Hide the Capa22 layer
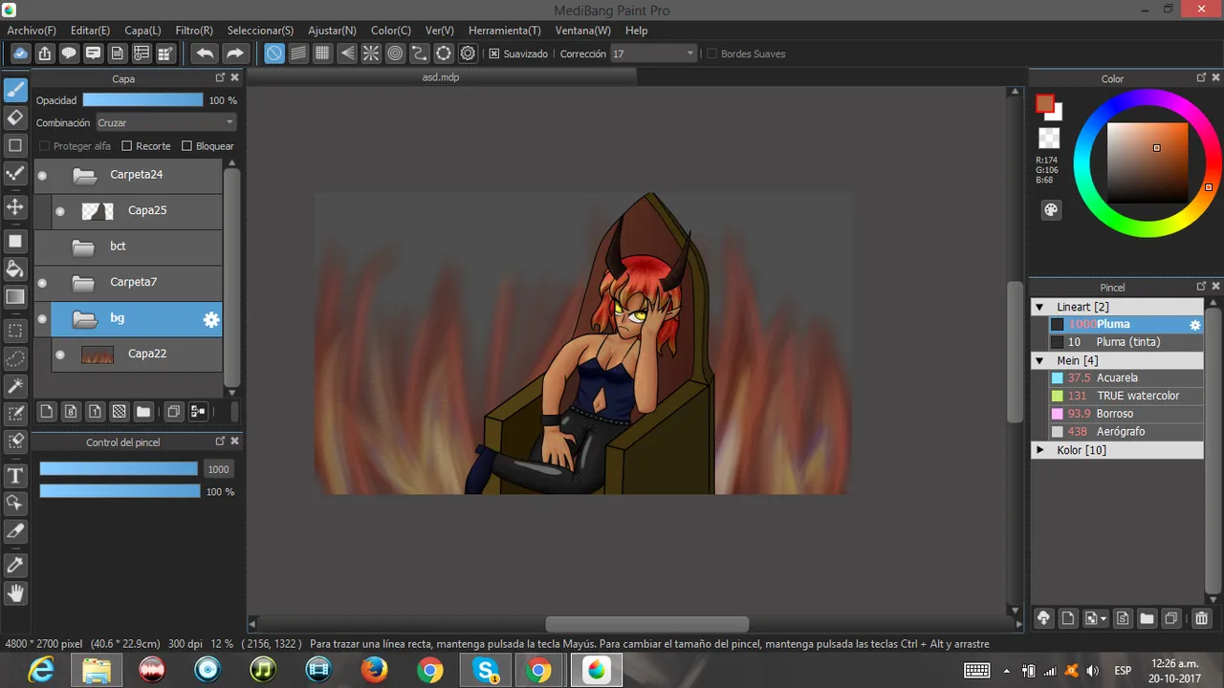Viewport: 1224px width, 688px height. pos(60,355)
